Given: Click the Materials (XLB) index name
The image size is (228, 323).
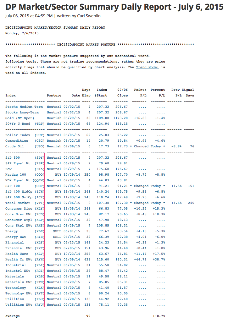Looking at the screenshot, I should [25, 276].
